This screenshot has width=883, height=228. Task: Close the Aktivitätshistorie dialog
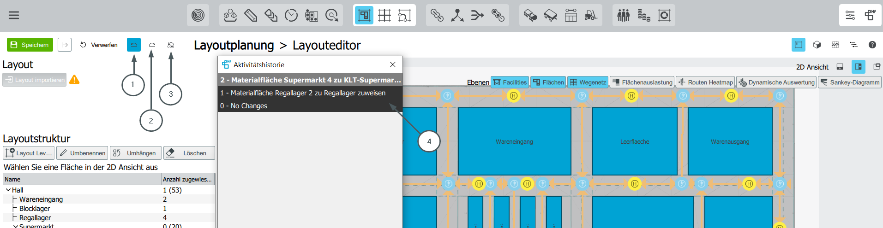(x=393, y=64)
